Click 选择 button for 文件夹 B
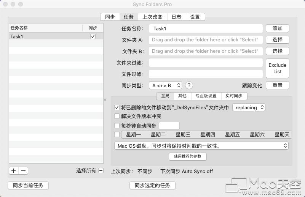 pos(277,51)
